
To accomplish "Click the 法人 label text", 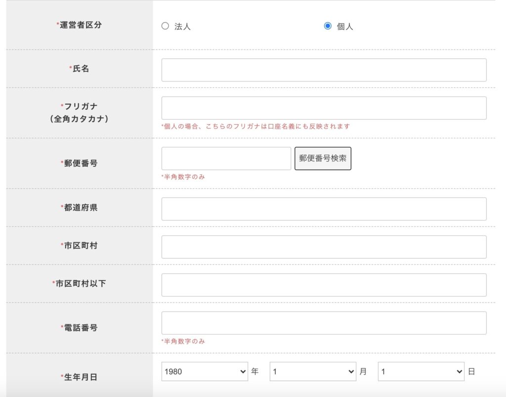I will click(x=182, y=27).
